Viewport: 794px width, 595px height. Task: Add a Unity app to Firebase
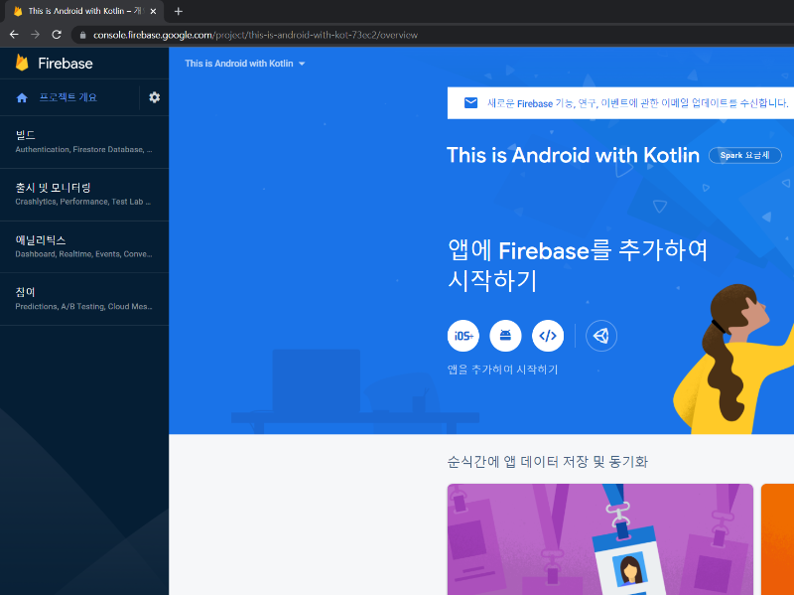(x=601, y=336)
